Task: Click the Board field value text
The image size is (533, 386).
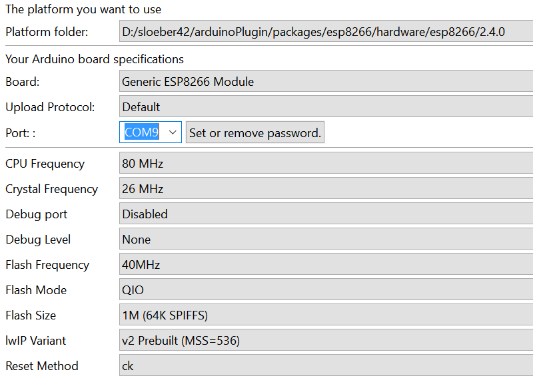Action: coord(173,81)
